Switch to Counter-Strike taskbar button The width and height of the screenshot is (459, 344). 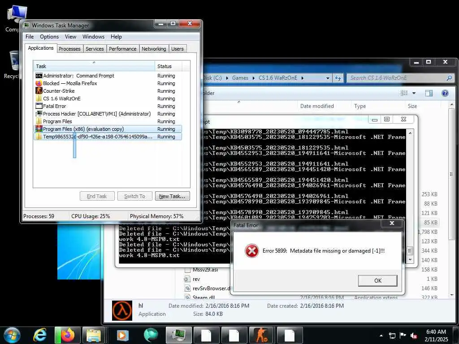262,335
